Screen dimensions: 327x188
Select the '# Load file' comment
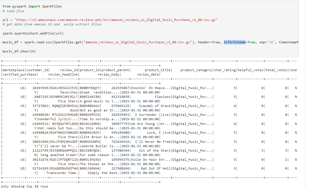point(14,10)
